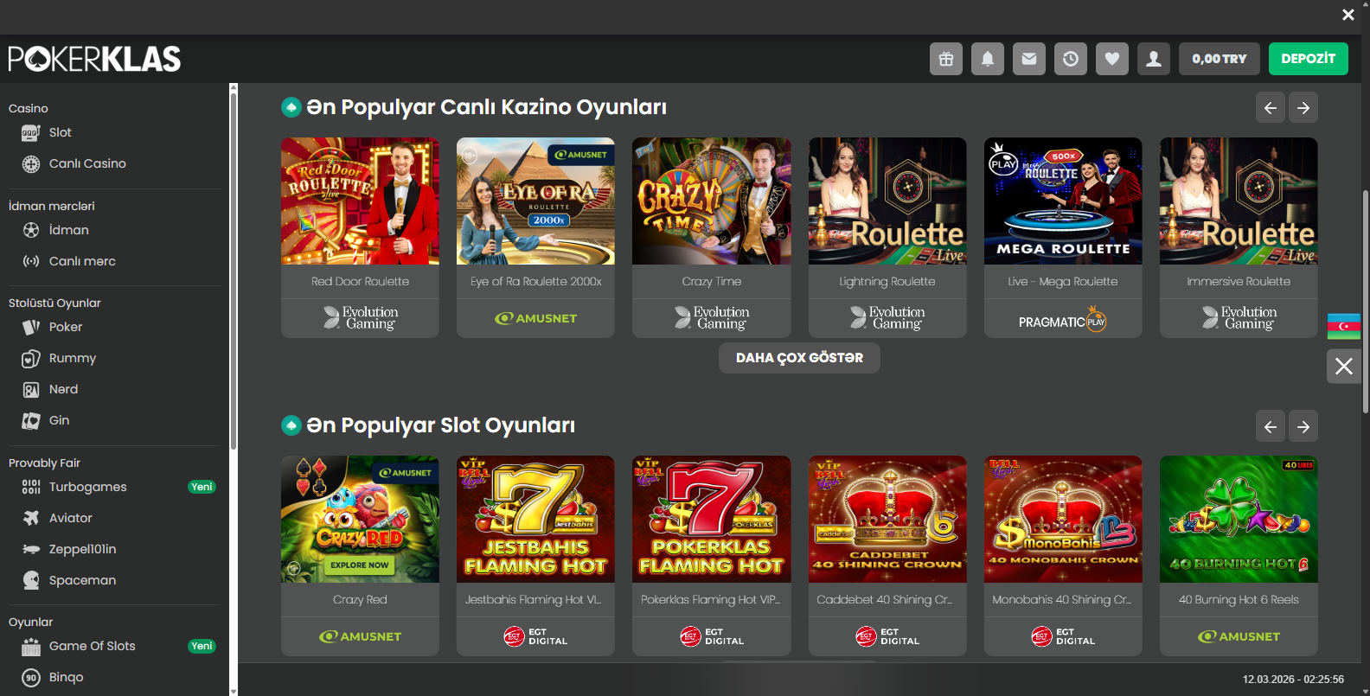The image size is (1370, 696).
Task: Click the Azerbaijan flag language selector
Action: (x=1343, y=326)
